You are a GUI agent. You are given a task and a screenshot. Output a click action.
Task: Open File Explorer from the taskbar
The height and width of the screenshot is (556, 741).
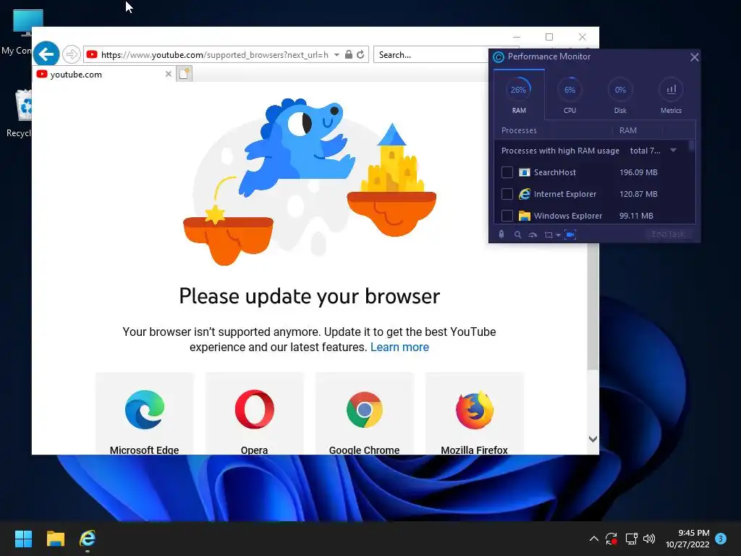tap(55, 539)
